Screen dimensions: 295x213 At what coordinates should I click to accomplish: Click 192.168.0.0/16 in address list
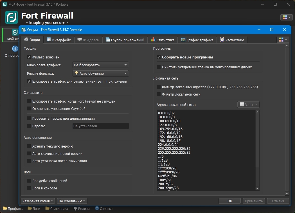[170, 137]
